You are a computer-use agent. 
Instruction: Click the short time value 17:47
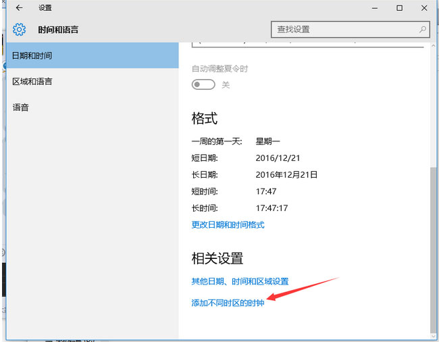click(x=266, y=191)
